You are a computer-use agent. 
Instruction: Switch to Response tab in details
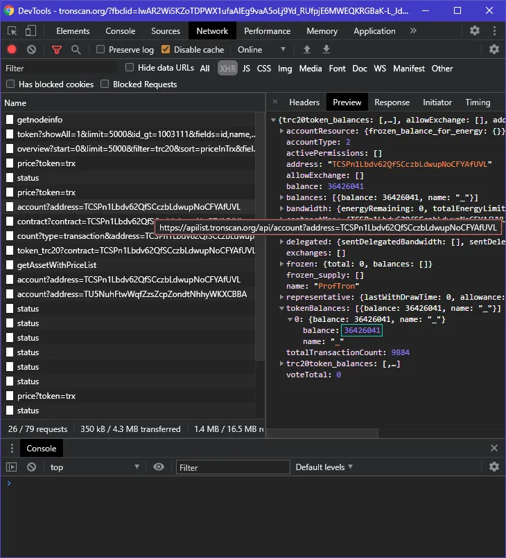point(392,102)
